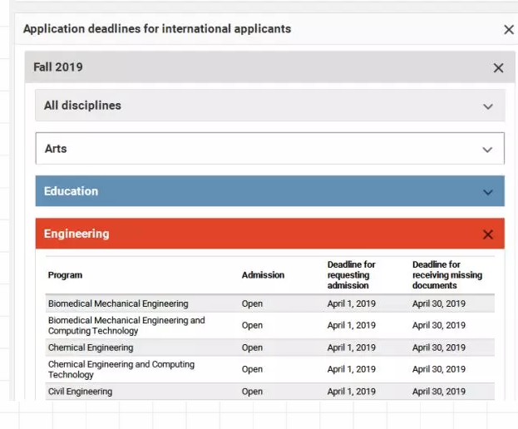The height and width of the screenshot is (429, 518).
Task: Close the application deadlines dialog
Action: (x=509, y=30)
